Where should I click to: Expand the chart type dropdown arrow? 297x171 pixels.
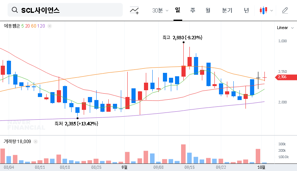pos(271,11)
